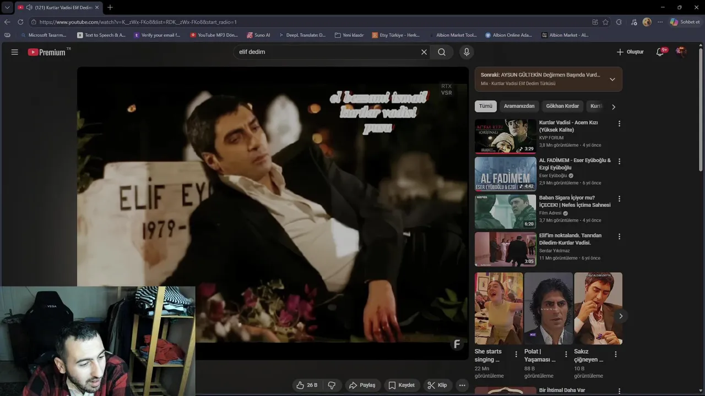Screen dimensions: 705x396
Task: Open Suno AI bookmark
Action: click(x=258, y=35)
